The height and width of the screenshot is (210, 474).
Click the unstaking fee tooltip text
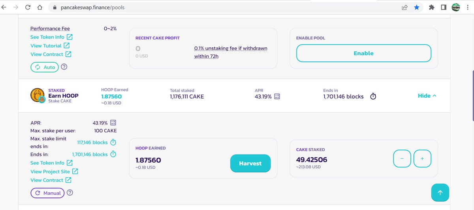point(231,52)
